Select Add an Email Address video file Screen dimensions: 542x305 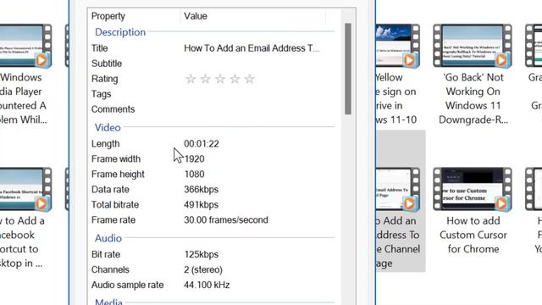[x=401, y=202]
